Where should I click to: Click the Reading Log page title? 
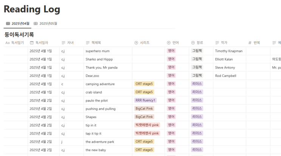(32, 9)
